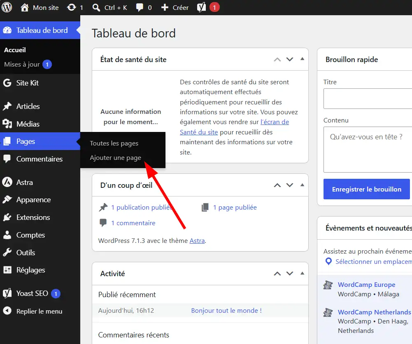Open the WordCamp Netherlands event link
The height and width of the screenshot is (344, 412).
(x=375, y=312)
